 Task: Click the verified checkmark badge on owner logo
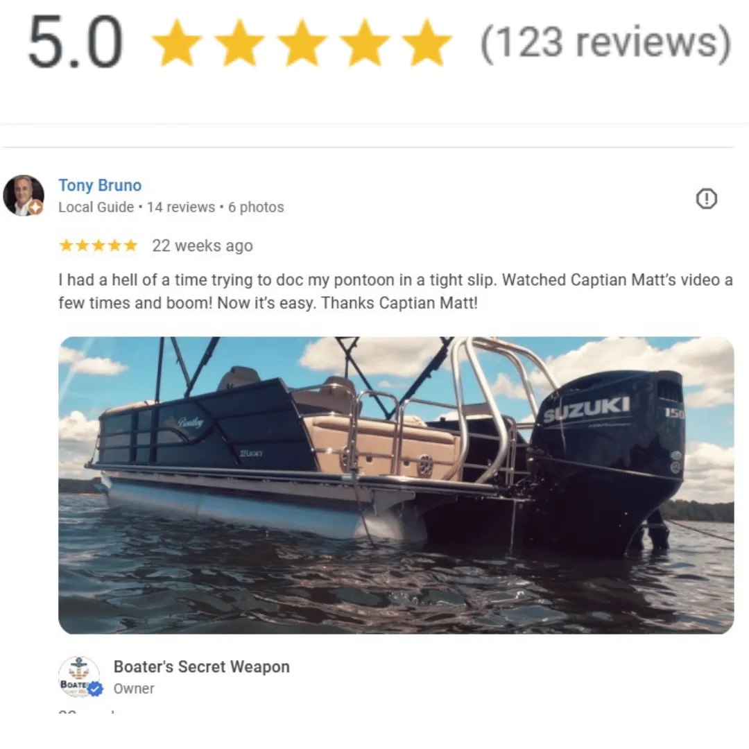[96, 689]
